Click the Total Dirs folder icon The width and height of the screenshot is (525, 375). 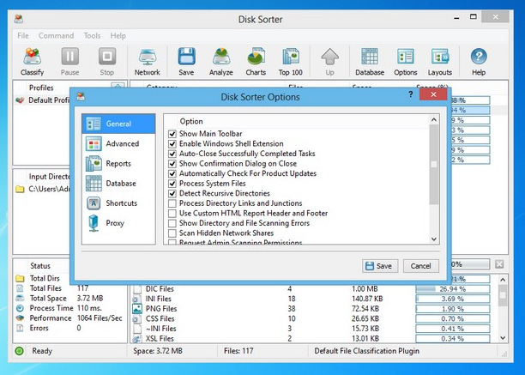(20, 278)
